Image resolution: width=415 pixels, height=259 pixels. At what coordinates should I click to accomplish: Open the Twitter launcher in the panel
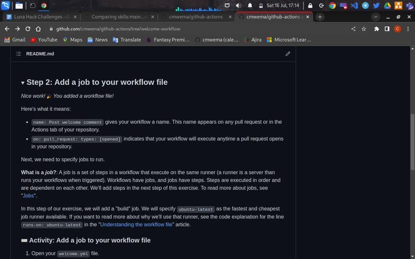[376, 5]
